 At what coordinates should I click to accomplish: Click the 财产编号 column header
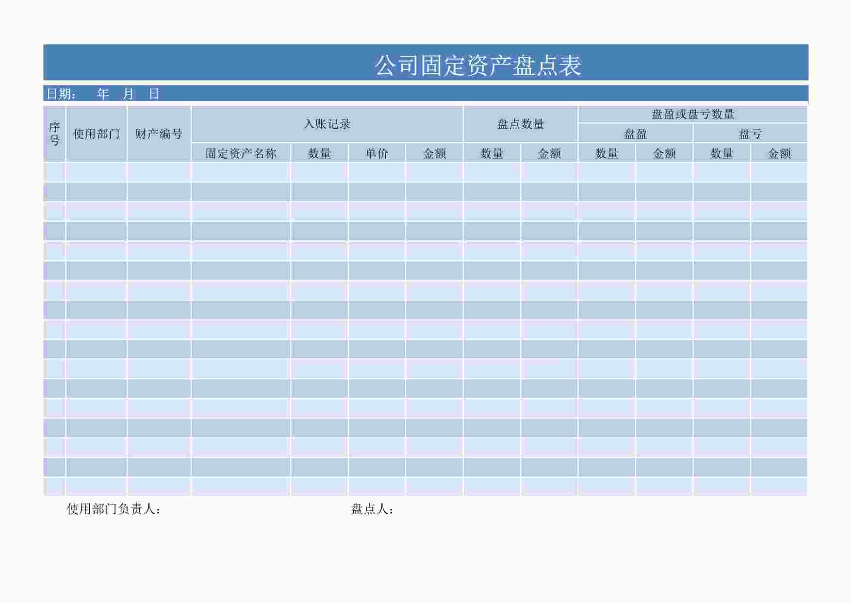[x=159, y=134]
